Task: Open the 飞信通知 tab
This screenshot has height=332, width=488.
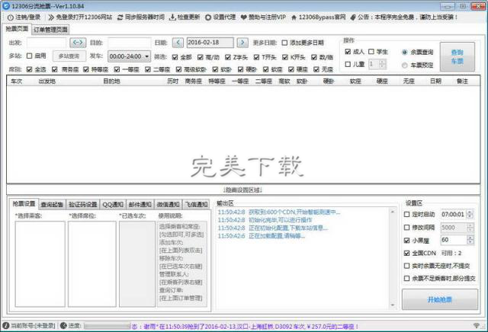Action: 197,204
